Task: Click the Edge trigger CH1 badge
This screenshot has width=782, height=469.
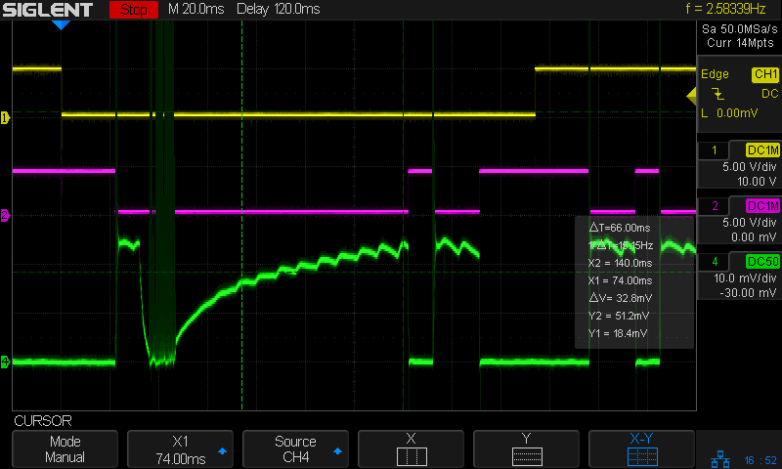Action: (x=764, y=74)
